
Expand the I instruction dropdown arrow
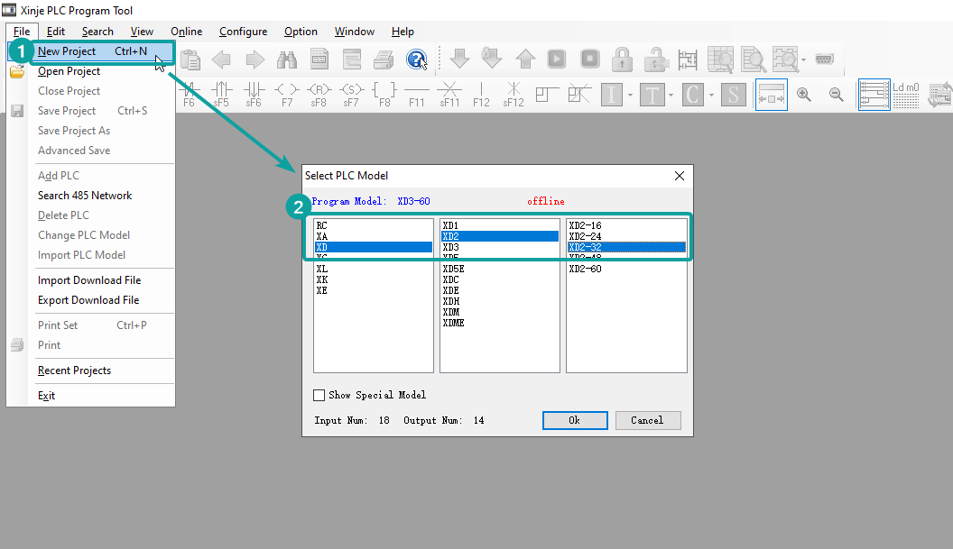pyautogui.click(x=631, y=95)
